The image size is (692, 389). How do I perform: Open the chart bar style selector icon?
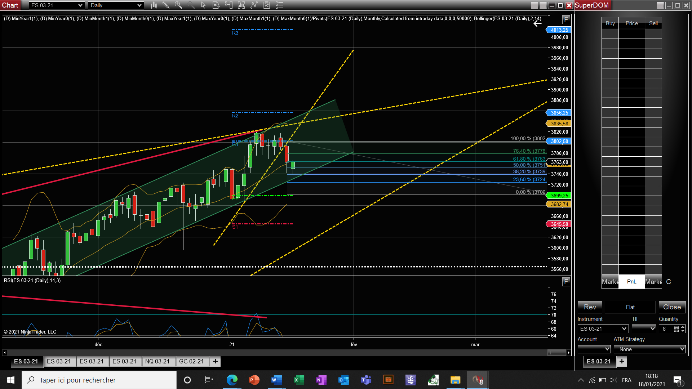(x=154, y=5)
